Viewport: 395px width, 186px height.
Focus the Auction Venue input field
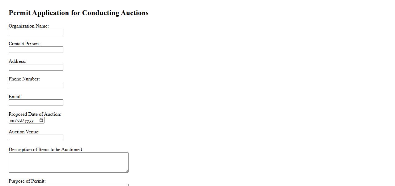pyautogui.click(x=36, y=138)
